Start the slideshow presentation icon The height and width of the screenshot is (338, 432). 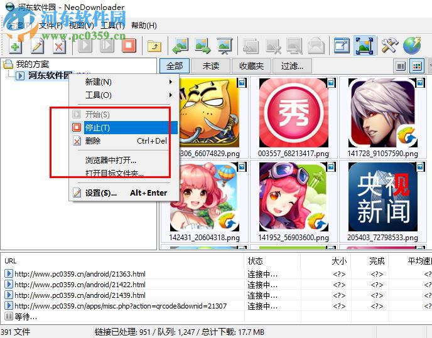[x=225, y=46]
